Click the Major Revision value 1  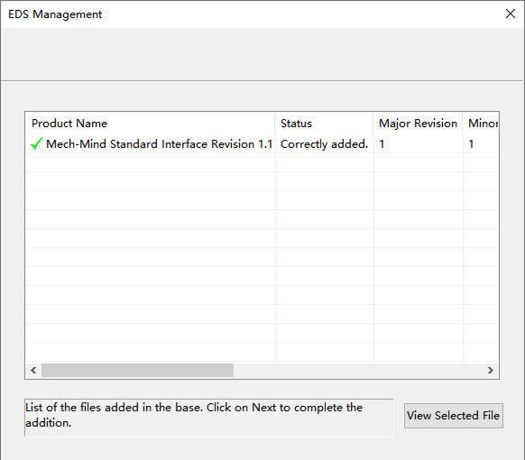tap(382, 144)
